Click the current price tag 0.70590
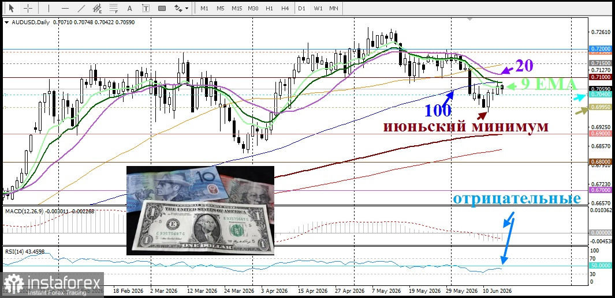This screenshot has width=615, height=298. [600, 89]
